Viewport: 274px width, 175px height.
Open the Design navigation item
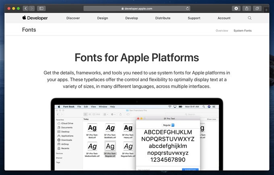[x=103, y=18]
